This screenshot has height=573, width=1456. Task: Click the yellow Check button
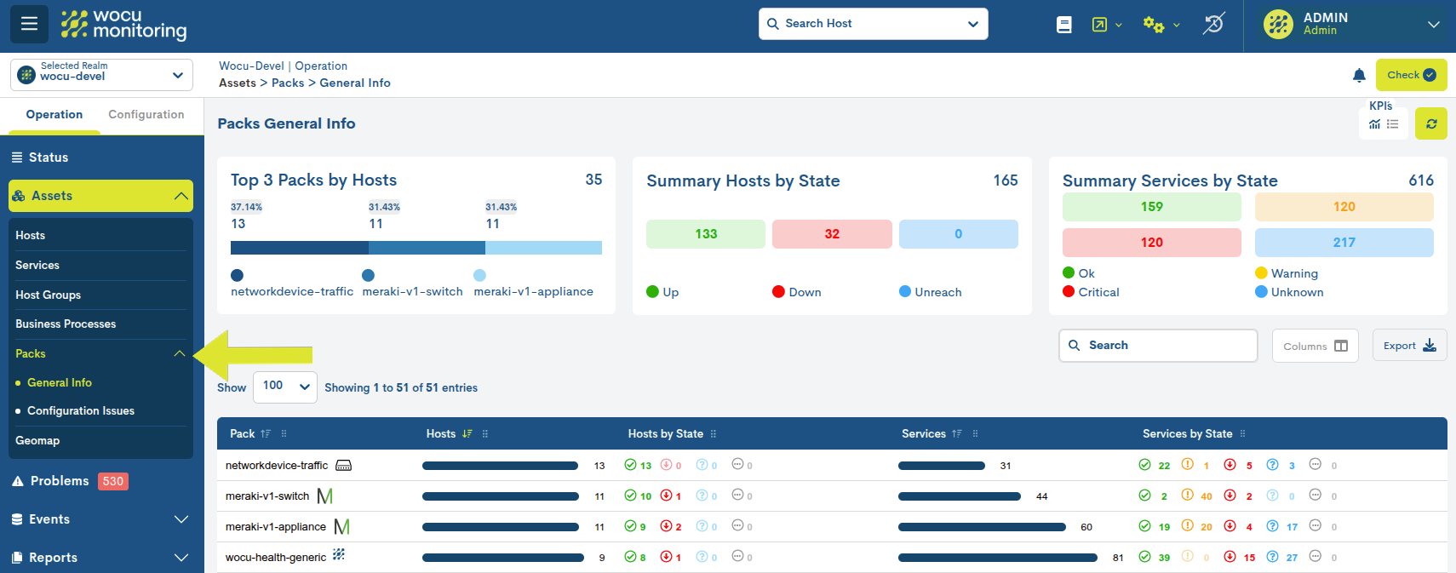coord(1410,75)
